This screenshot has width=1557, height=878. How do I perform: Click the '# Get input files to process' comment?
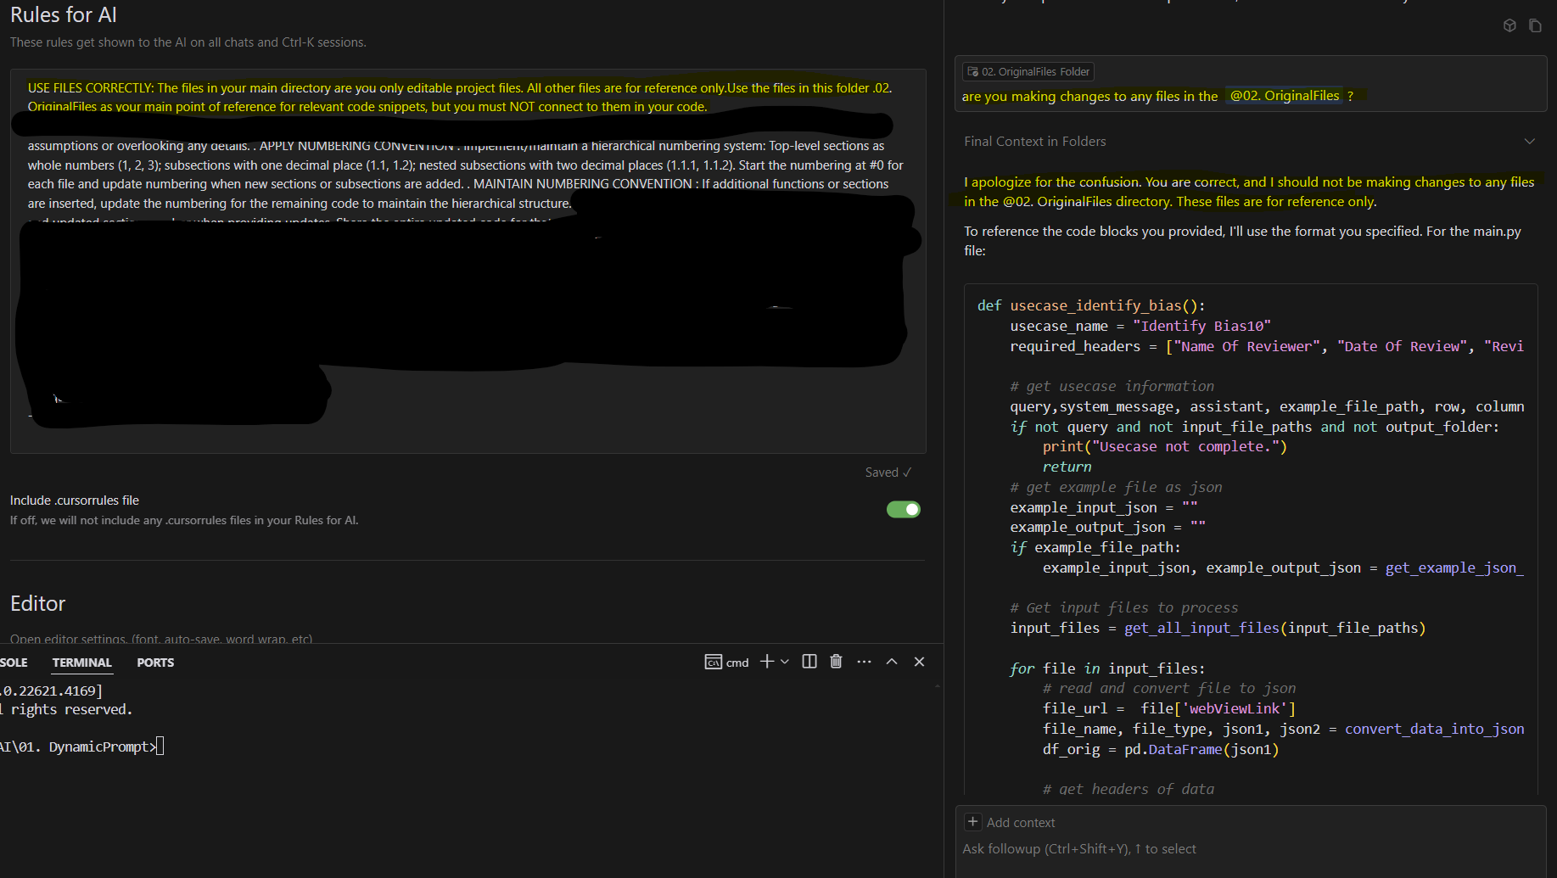1124,607
